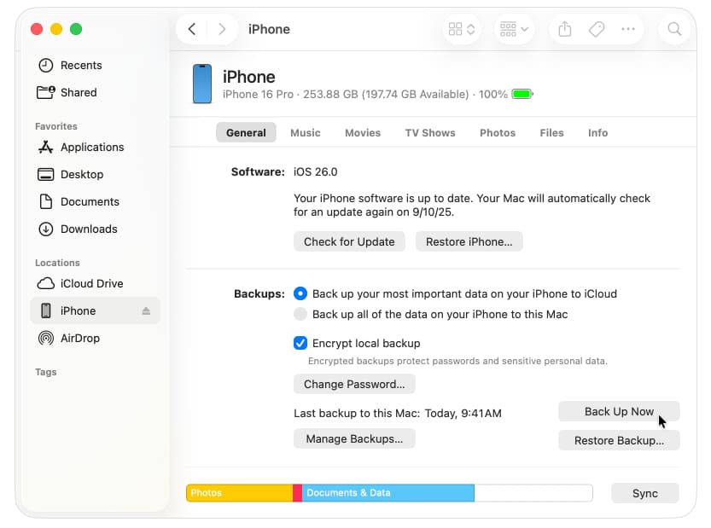Open Documents in the sidebar
Viewport: 711px width, 528px height.
click(96, 201)
